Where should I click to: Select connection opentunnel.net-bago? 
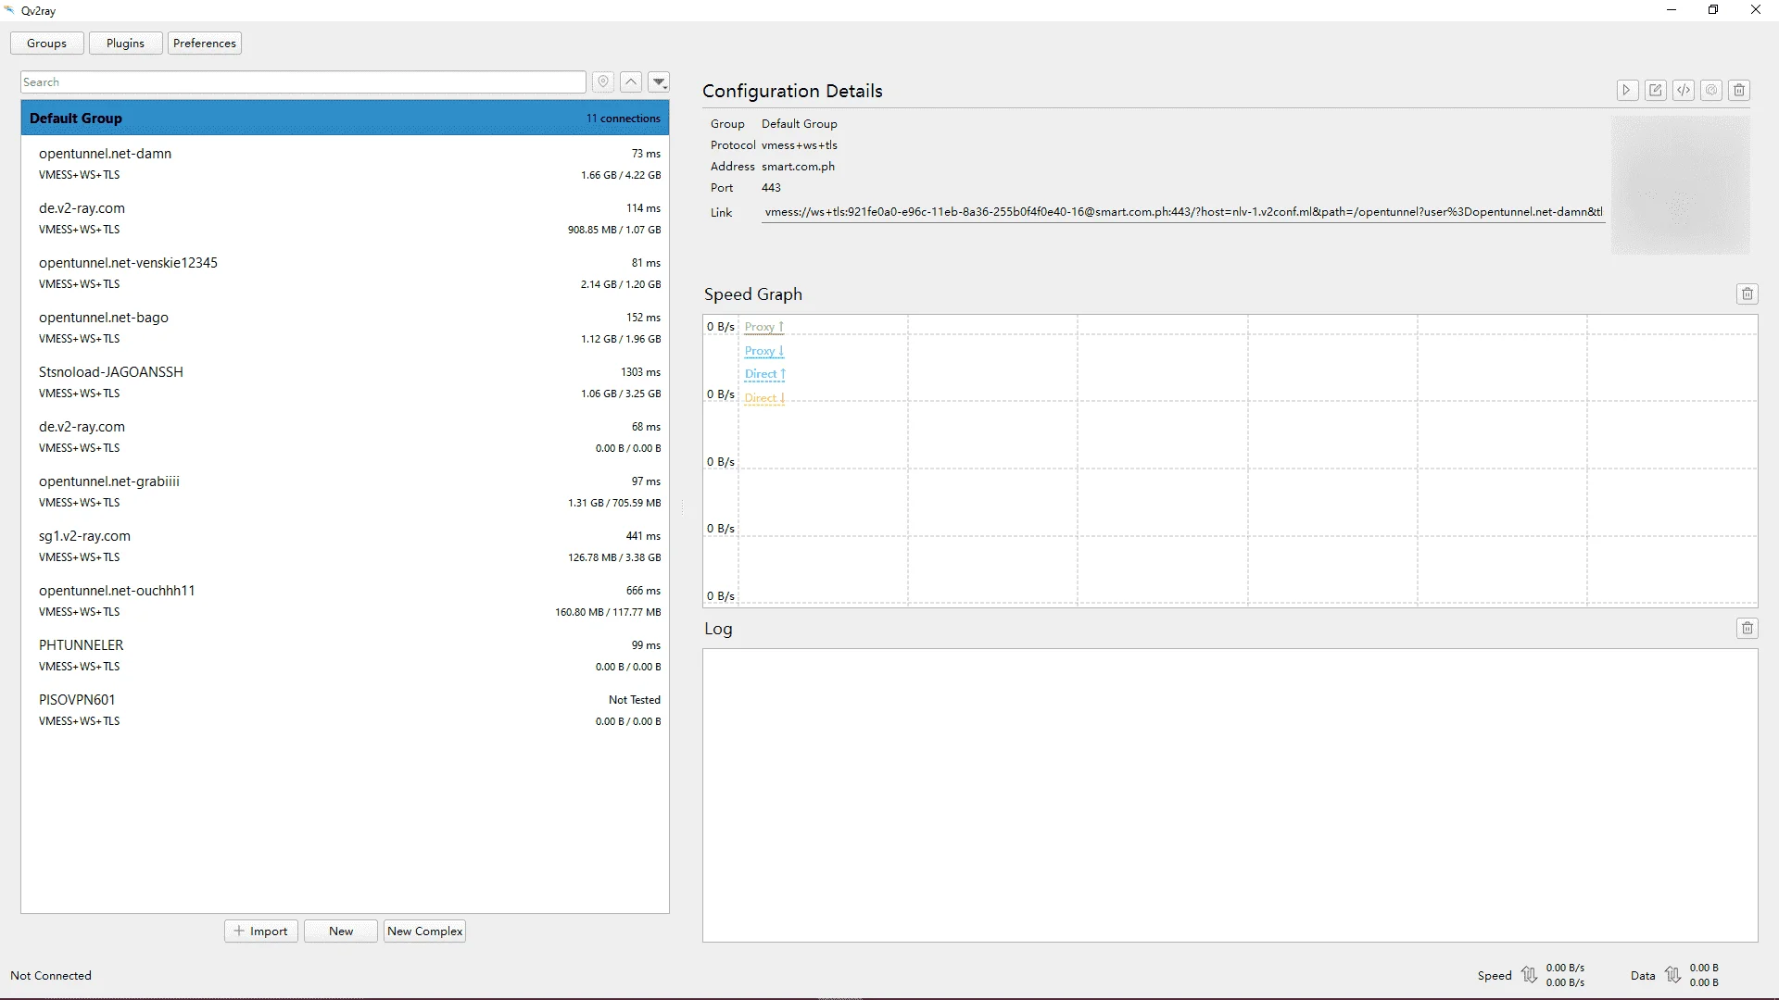pos(345,328)
